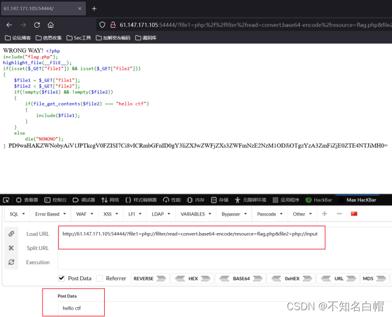392x317 pixels.
Task: Switch to the 调试器 debugger tab
Action: (84, 200)
